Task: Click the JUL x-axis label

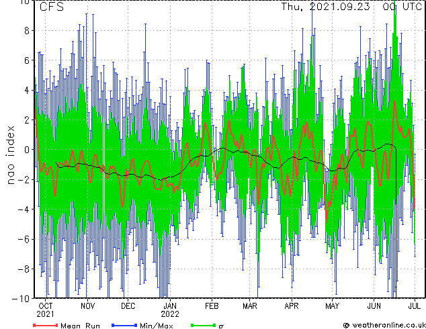Action: coord(415,306)
